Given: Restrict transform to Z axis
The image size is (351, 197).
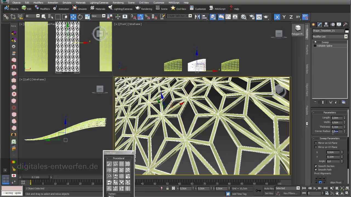Looking at the screenshot, I should (291, 17).
